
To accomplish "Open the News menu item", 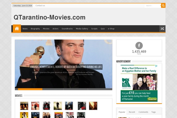I will [x=25, y=29].
